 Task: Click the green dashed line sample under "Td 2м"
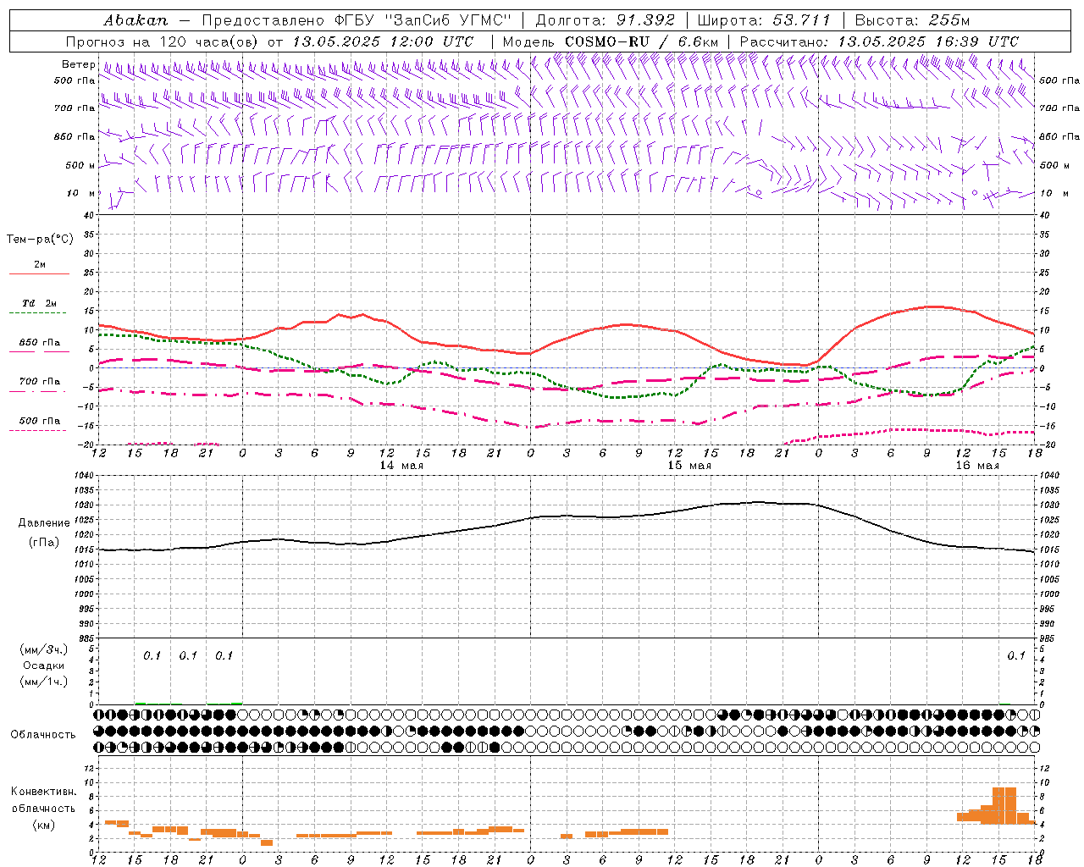tap(39, 313)
